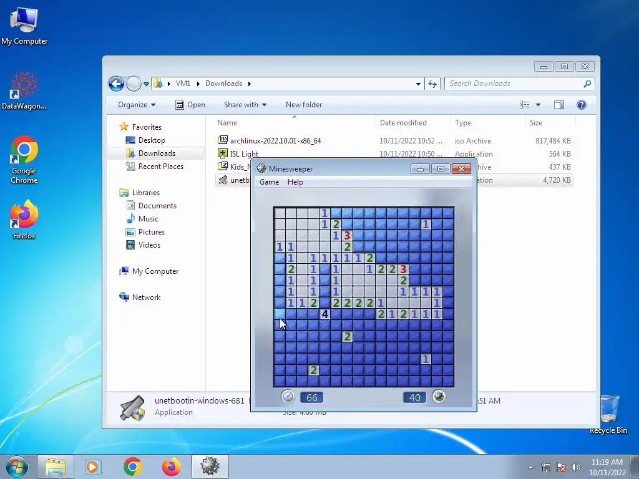Viewport: 639px width, 479px height.
Task: Open the Recycle Bin
Action: (x=608, y=414)
